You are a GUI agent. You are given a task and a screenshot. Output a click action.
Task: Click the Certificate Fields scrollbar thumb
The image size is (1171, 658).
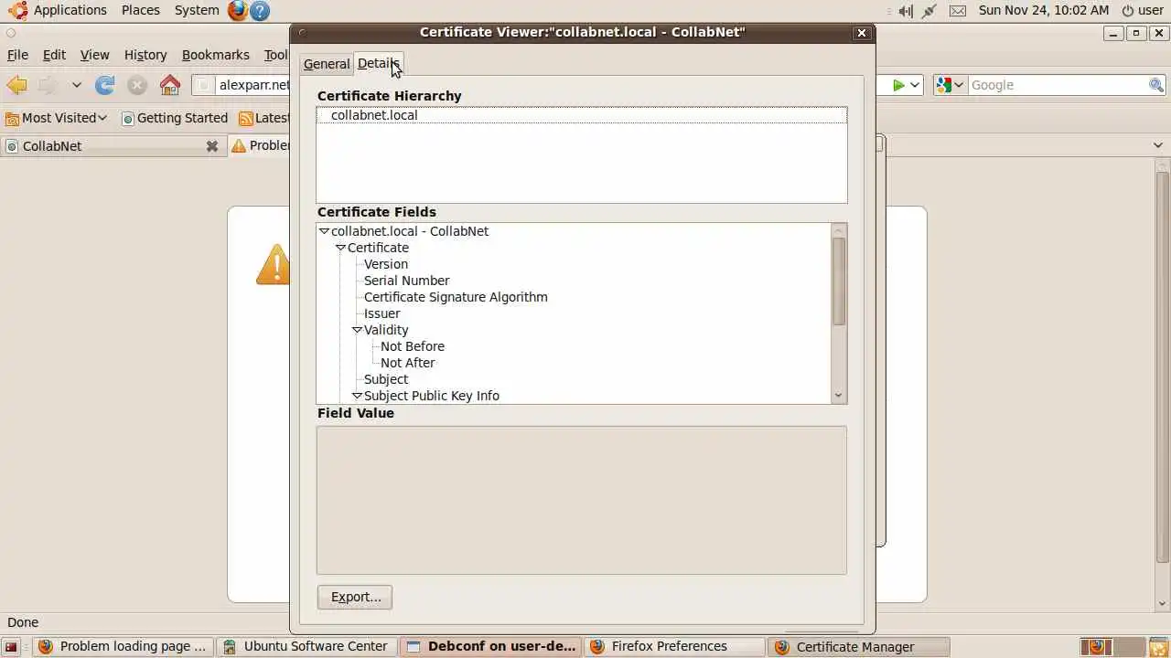click(x=839, y=281)
